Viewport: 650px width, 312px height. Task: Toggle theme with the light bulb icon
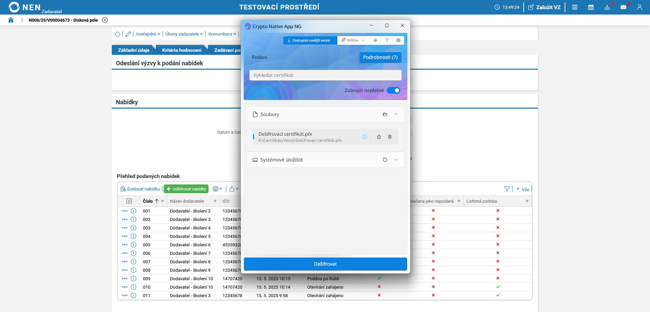(x=375, y=40)
